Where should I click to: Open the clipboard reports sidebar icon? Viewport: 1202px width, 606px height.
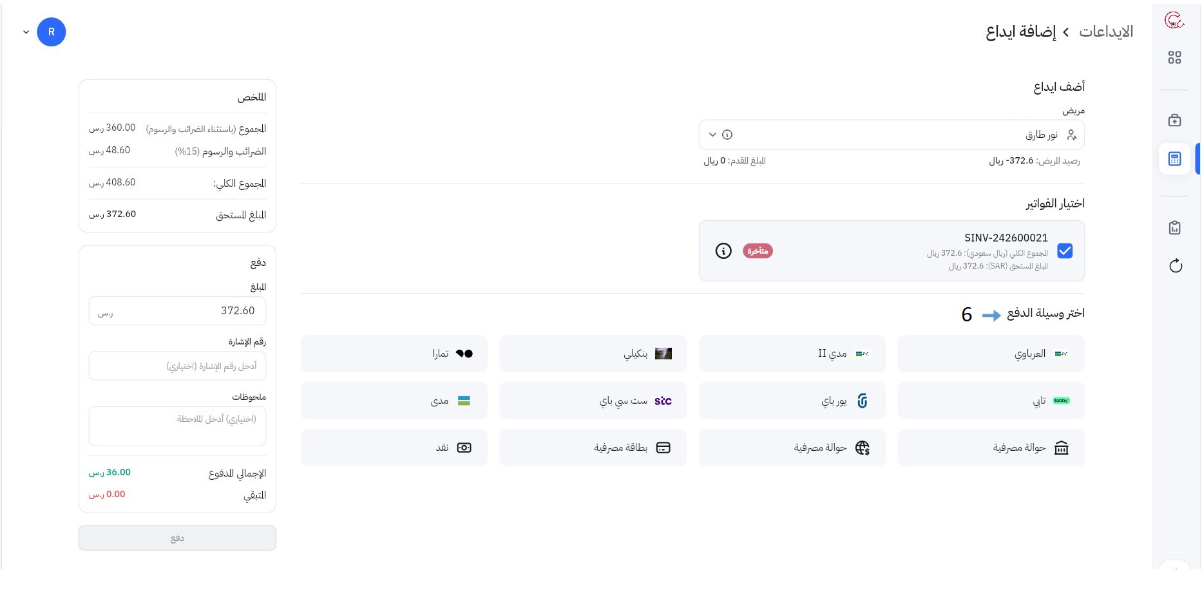click(x=1174, y=227)
